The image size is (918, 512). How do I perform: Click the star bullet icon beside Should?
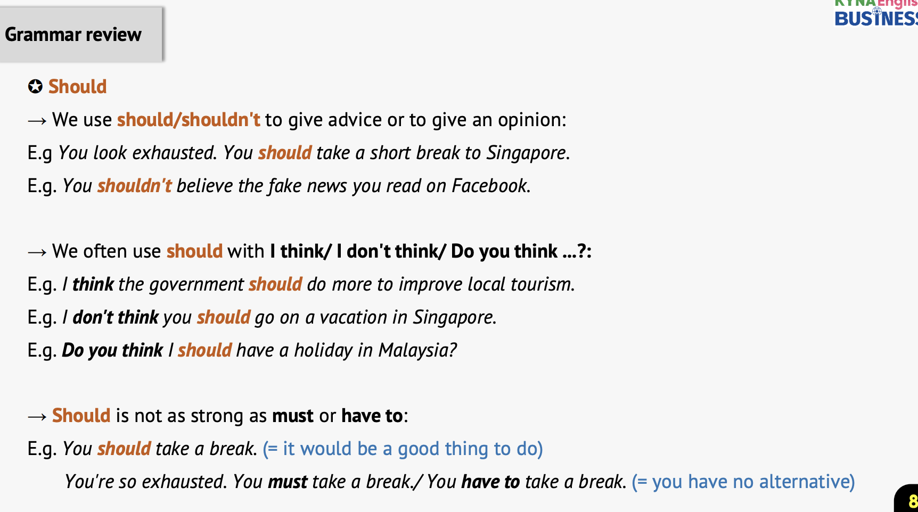[x=35, y=86]
